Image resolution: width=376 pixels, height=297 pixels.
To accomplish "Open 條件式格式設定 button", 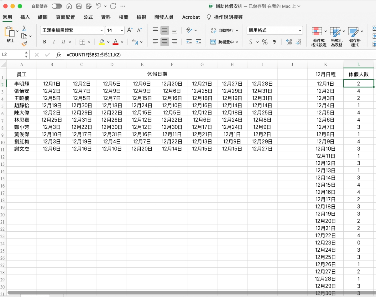I will pyautogui.click(x=319, y=36).
